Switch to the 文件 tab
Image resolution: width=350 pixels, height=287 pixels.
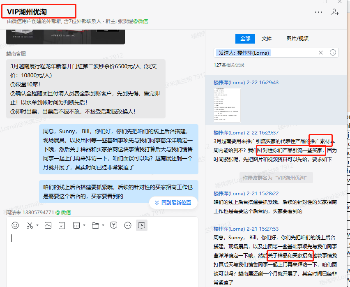[x=267, y=38]
